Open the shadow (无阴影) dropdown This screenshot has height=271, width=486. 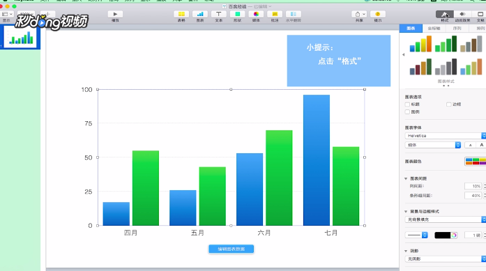(x=446, y=258)
